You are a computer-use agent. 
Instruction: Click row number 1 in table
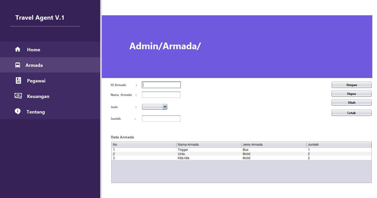tap(144, 150)
